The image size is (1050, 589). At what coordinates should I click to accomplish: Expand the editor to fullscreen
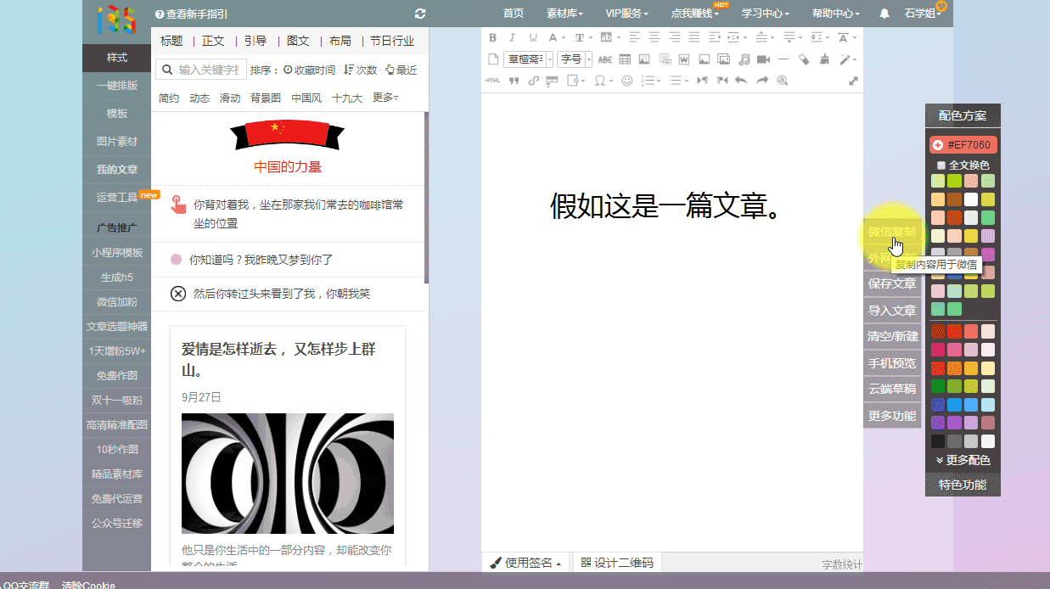click(853, 81)
